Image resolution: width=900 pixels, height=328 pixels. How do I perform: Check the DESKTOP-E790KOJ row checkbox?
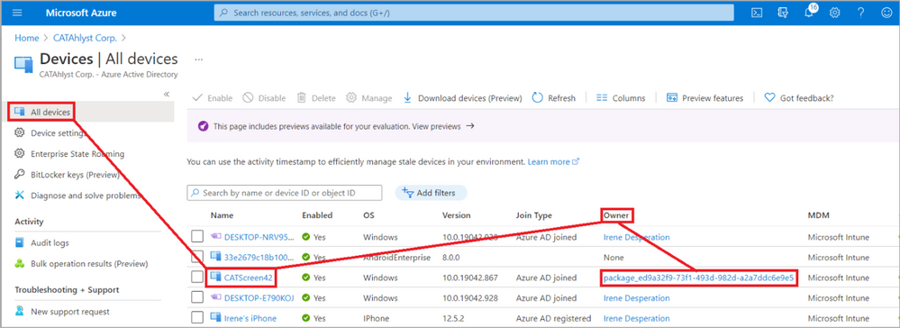pyautogui.click(x=197, y=298)
